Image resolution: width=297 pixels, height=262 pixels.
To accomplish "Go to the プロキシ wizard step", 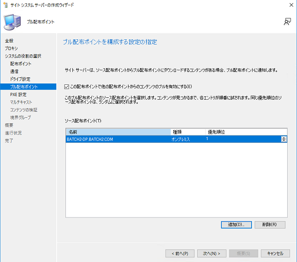I will point(12,48).
